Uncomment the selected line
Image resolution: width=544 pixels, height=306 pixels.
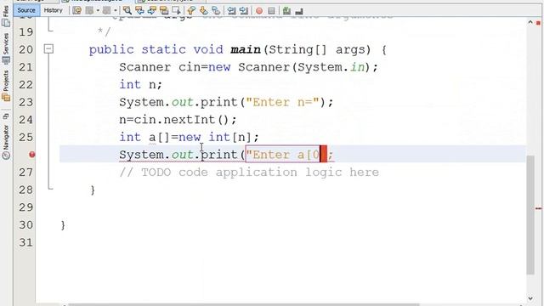click(x=299, y=11)
